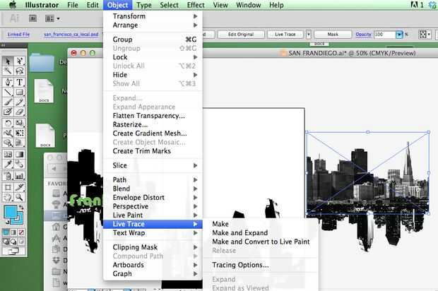This screenshot has height=291, width=438.
Task: Swap fill and stroke colors
Action: pyautogui.click(x=21, y=208)
